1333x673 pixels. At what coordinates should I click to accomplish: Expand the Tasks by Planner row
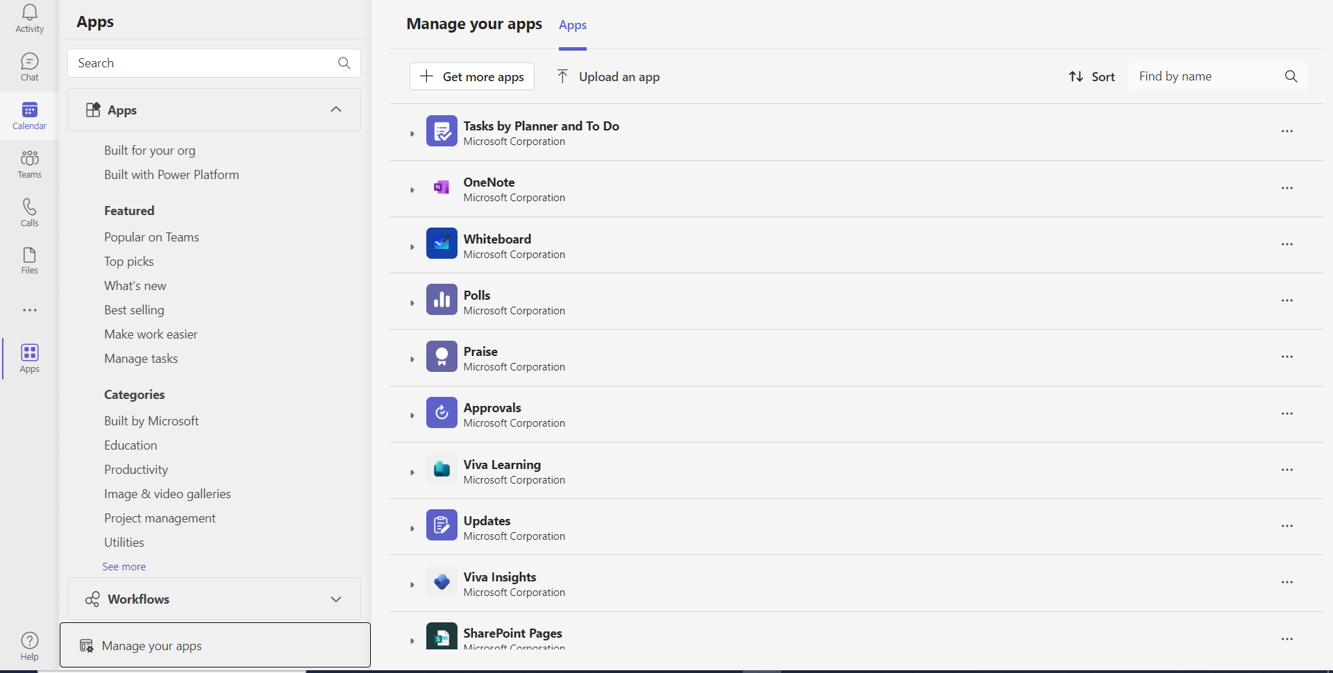click(x=412, y=133)
